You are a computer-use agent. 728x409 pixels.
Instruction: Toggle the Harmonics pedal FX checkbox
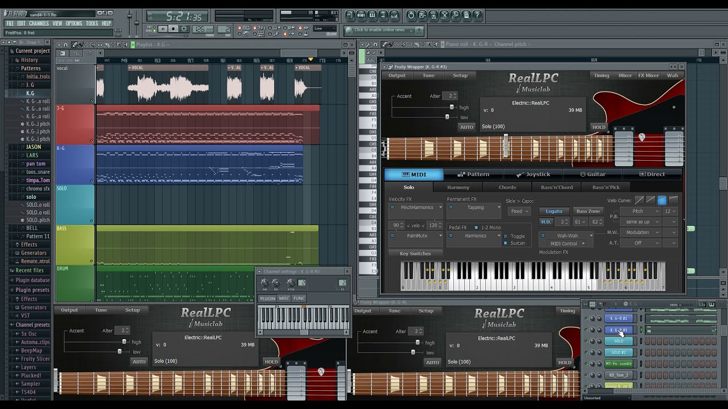click(x=450, y=236)
